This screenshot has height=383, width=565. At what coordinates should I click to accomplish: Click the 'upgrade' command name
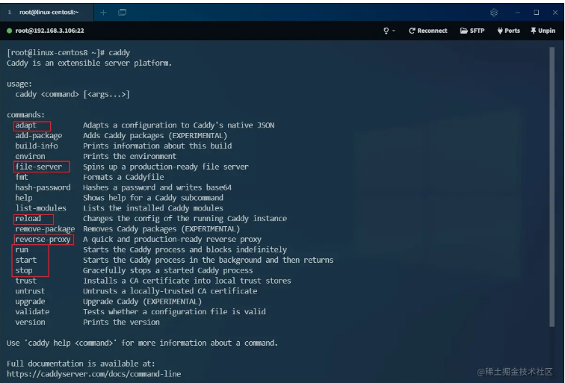click(30, 302)
